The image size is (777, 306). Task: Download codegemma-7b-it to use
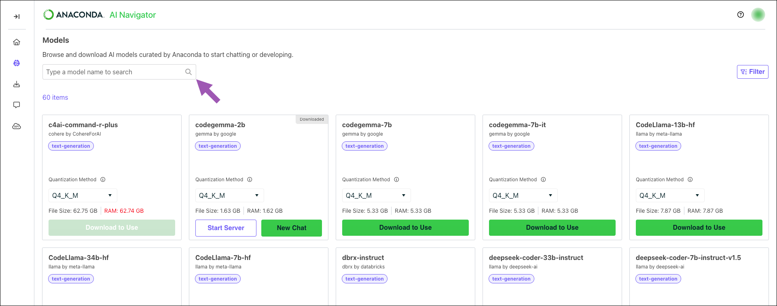[552, 228]
